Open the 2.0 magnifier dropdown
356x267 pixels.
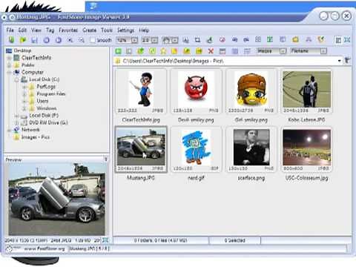click(x=155, y=40)
